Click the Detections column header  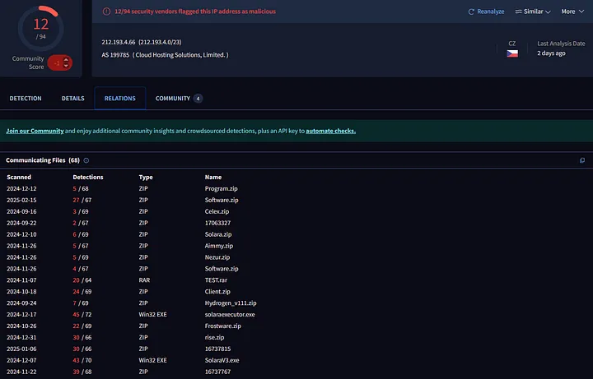coord(88,177)
